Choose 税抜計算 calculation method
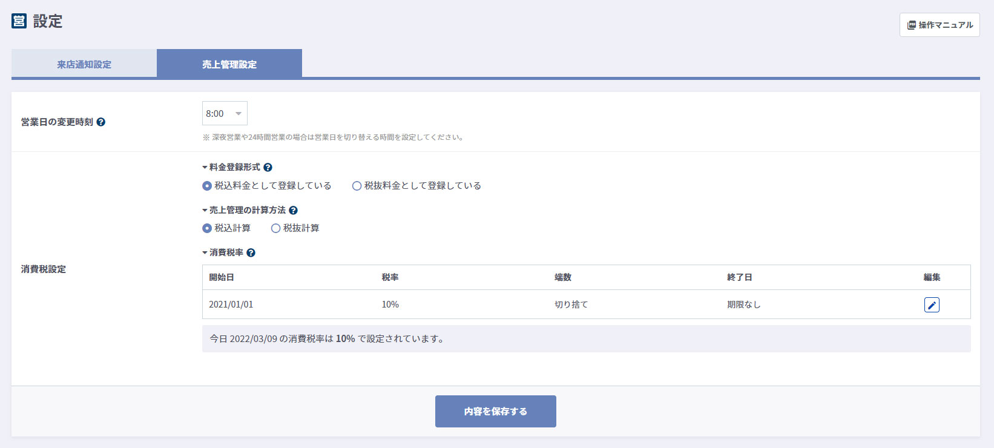Image resolution: width=994 pixels, height=448 pixels. 275,228
